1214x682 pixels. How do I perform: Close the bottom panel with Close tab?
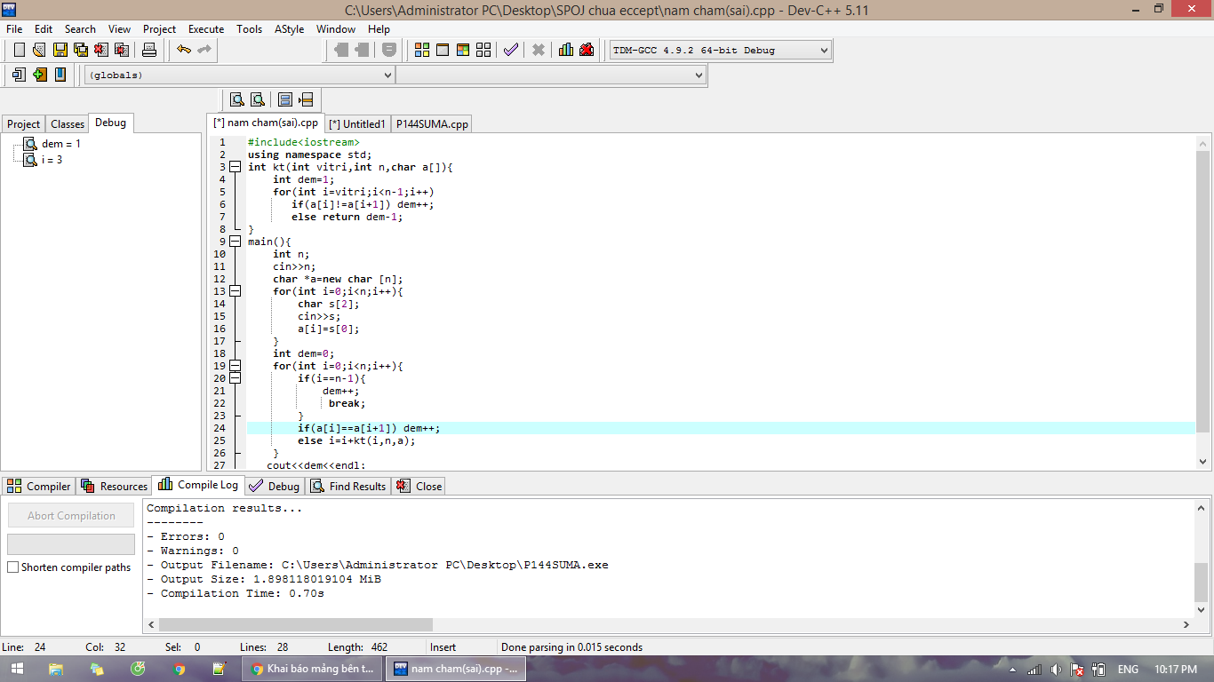(419, 487)
